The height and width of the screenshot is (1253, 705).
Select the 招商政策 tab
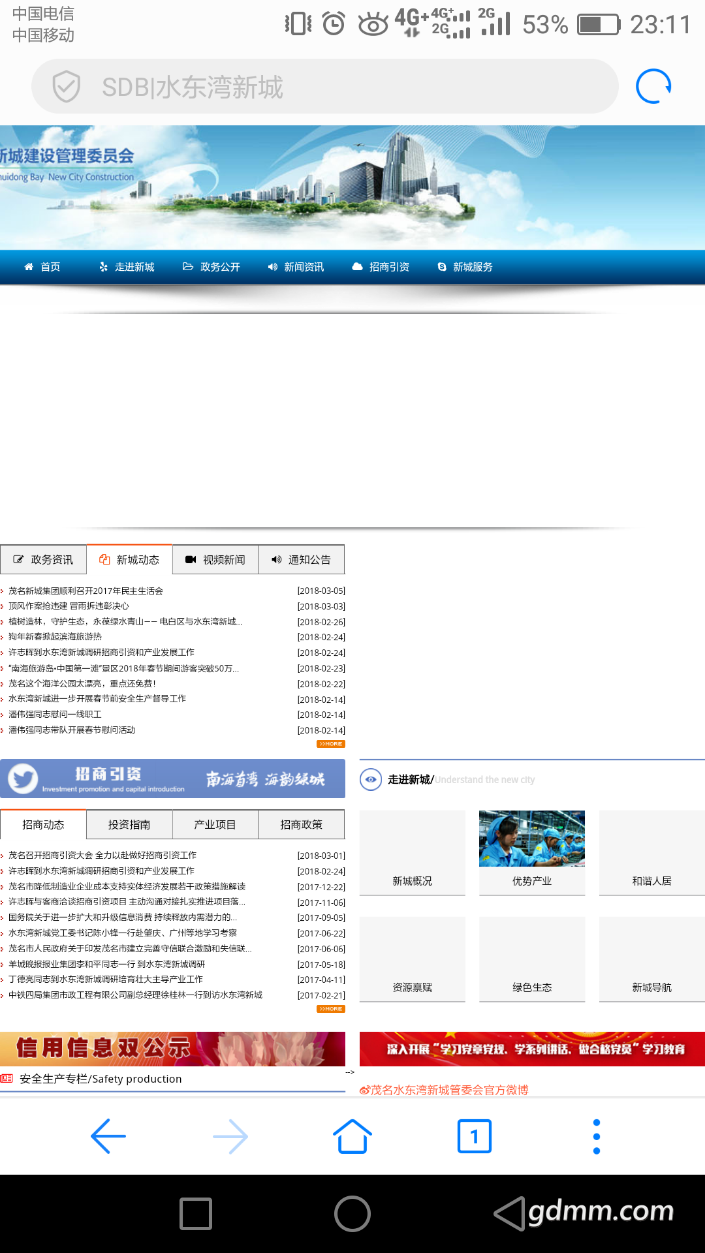(302, 824)
